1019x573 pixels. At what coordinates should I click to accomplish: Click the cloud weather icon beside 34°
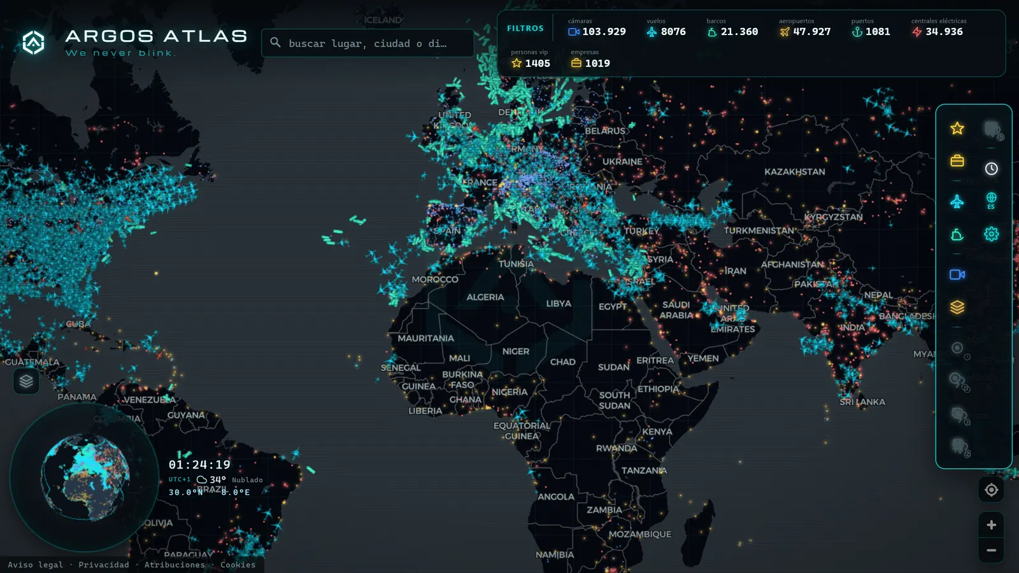point(202,479)
